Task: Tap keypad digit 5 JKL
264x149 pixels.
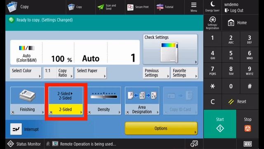Action: tap(231, 55)
